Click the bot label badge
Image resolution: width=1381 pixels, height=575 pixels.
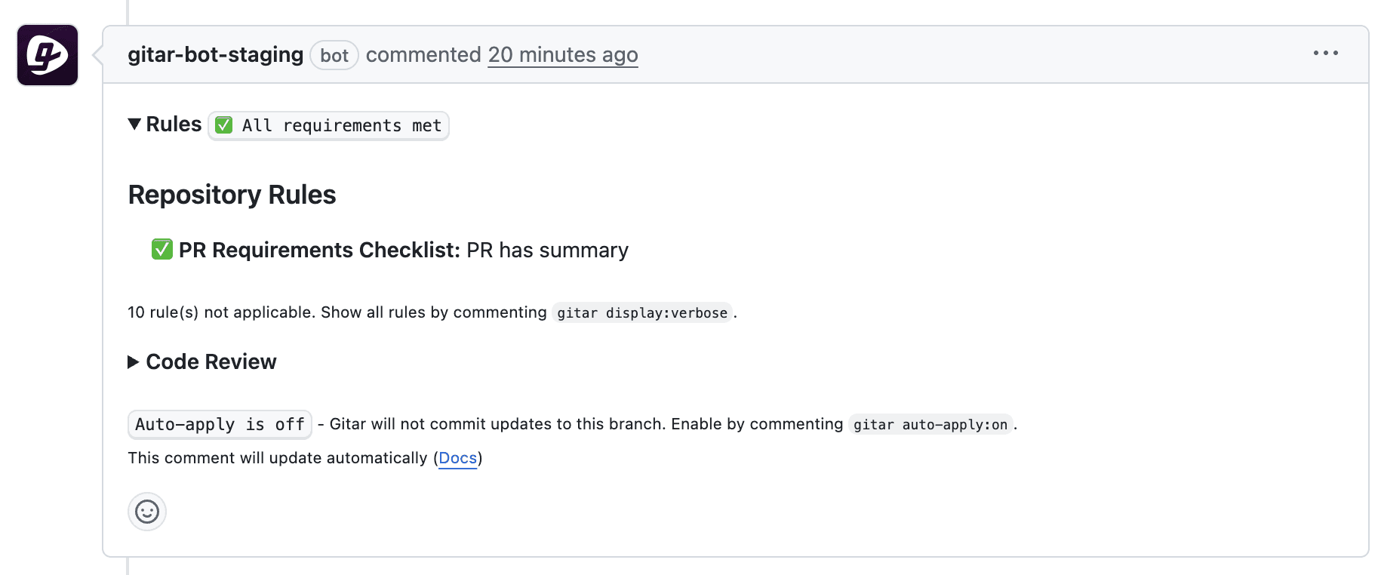click(x=334, y=55)
